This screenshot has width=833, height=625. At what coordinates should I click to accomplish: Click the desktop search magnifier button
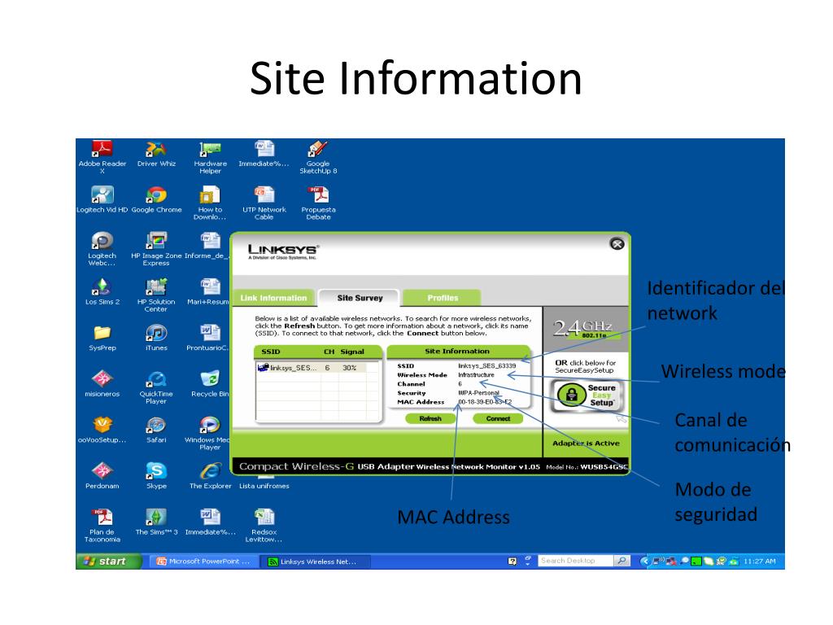coord(621,561)
